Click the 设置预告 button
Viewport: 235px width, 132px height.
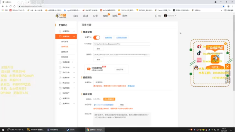tap(99, 82)
